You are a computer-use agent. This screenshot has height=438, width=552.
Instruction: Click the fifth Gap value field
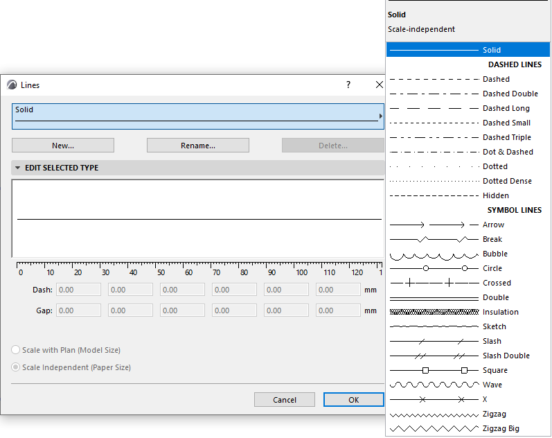point(286,310)
